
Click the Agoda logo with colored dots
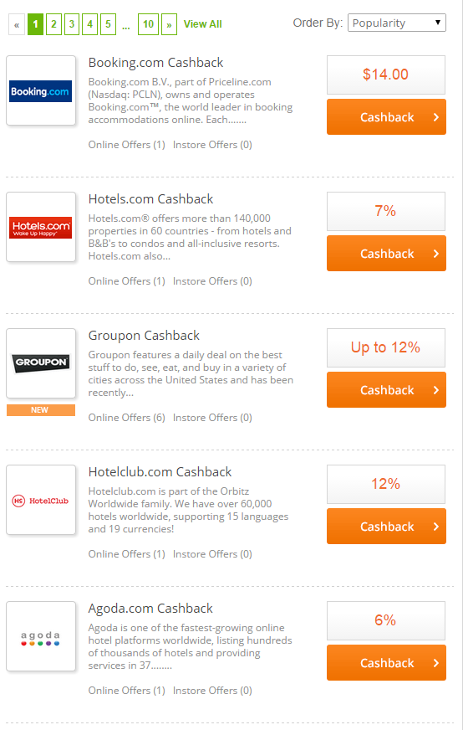[41, 636]
